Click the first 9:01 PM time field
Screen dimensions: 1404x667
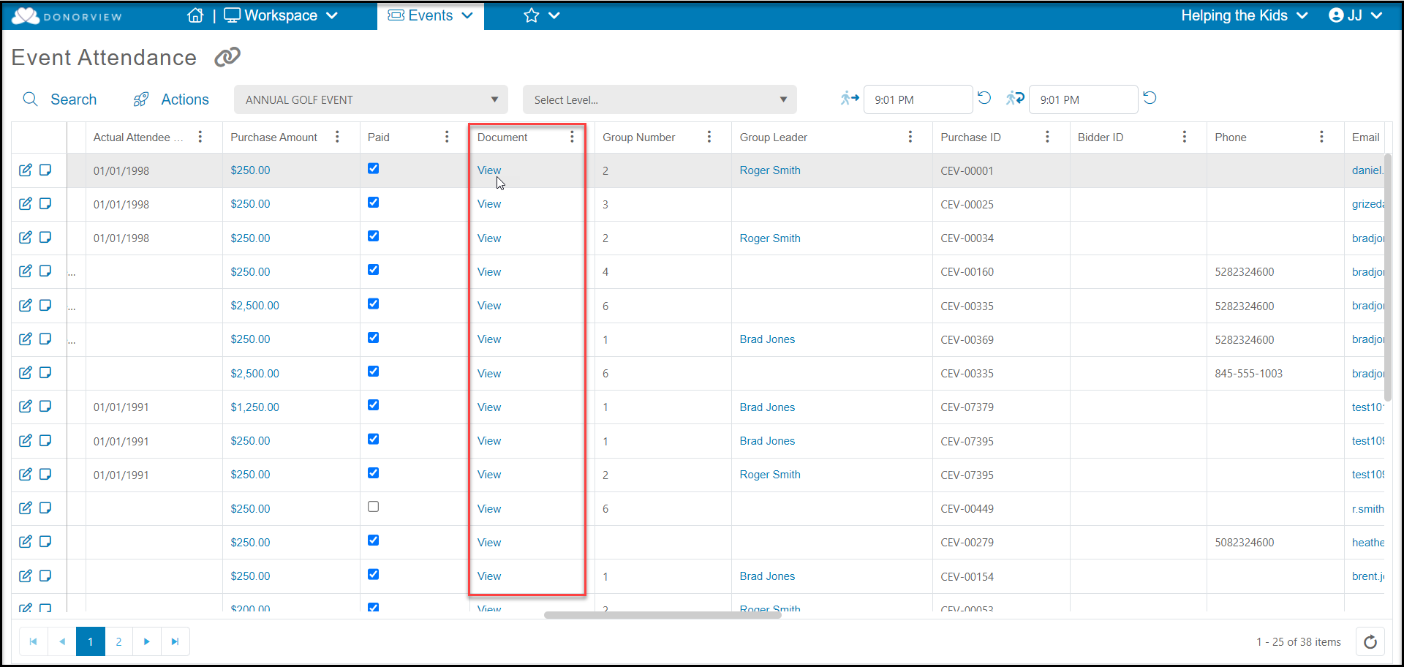pyautogui.click(x=918, y=99)
